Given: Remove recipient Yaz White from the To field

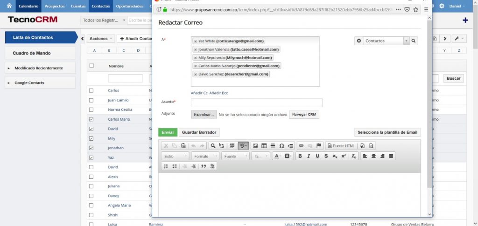Looking at the screenshot, I should pyautogui.click(x=195, y=41).
